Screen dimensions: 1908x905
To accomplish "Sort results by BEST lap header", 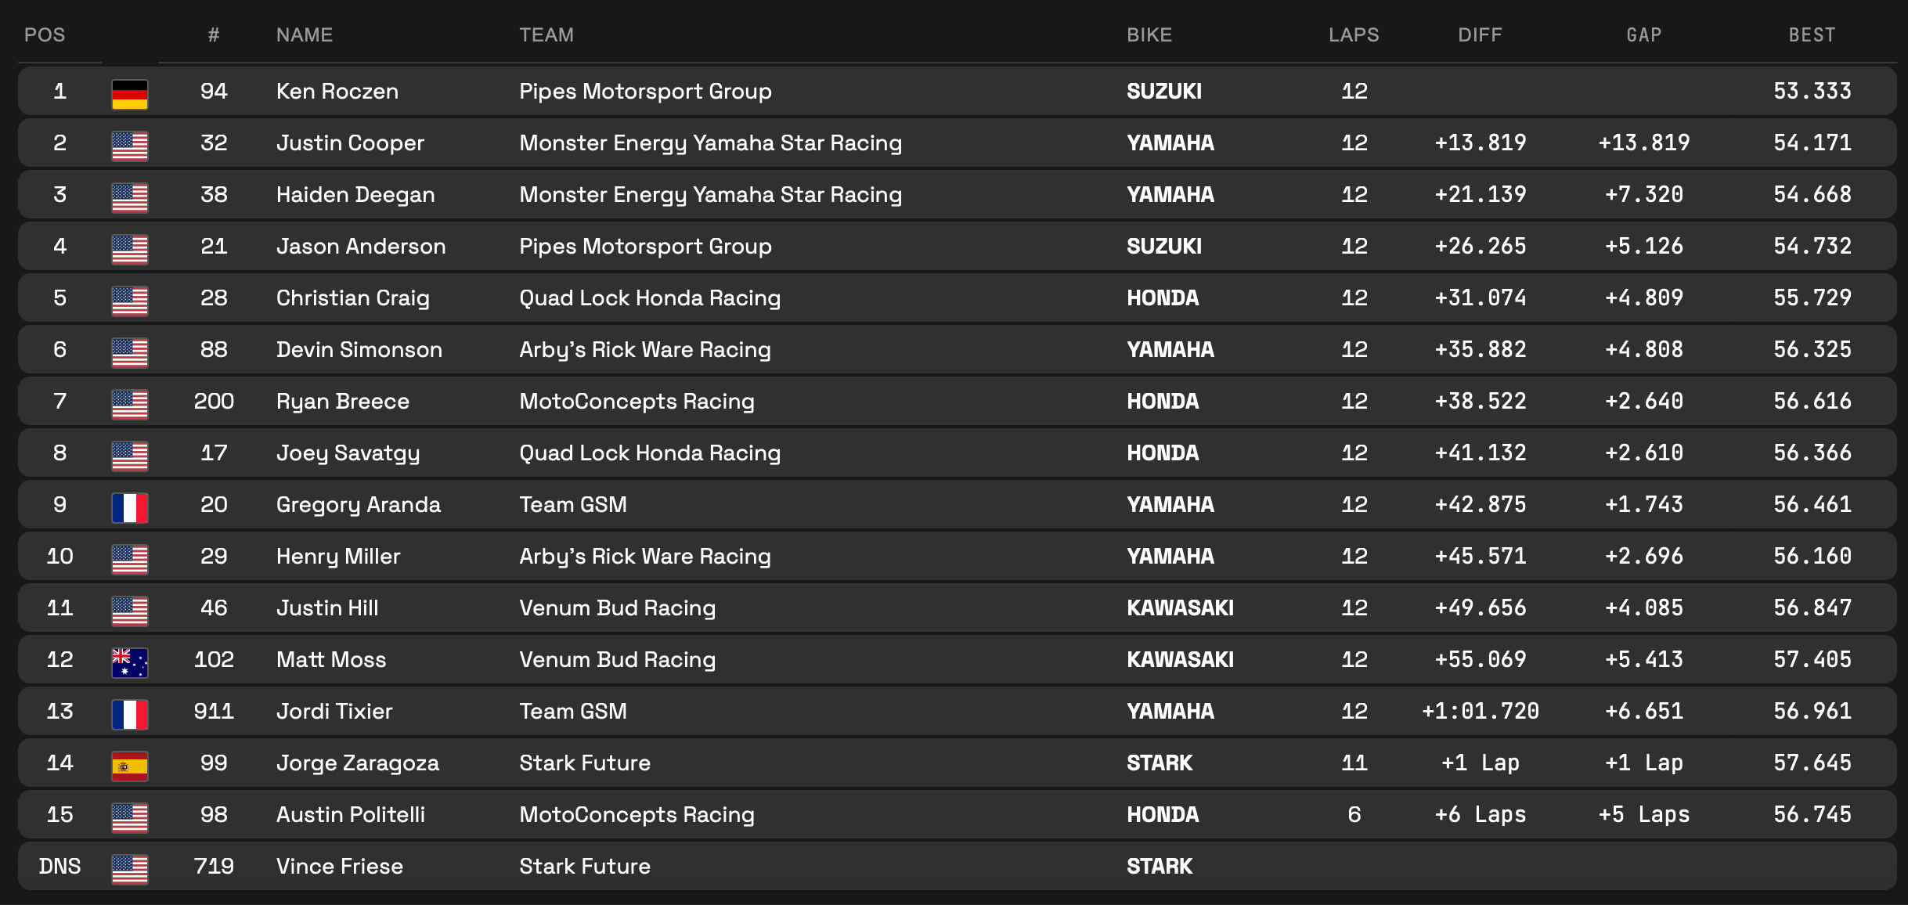I will [1812, 35].
